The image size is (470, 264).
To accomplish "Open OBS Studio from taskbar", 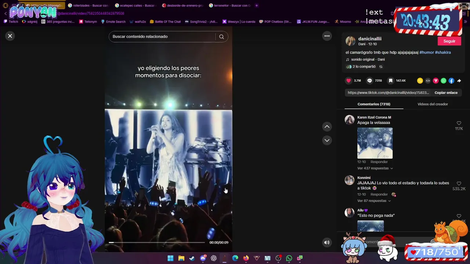I will click(x=278, y=258).
